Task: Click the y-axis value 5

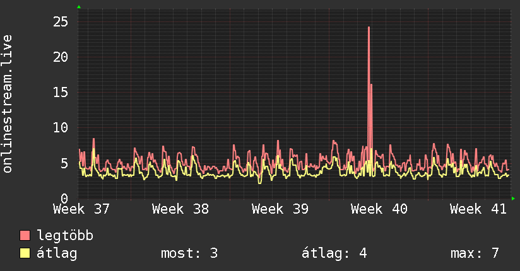Action: tap(64, 163)
